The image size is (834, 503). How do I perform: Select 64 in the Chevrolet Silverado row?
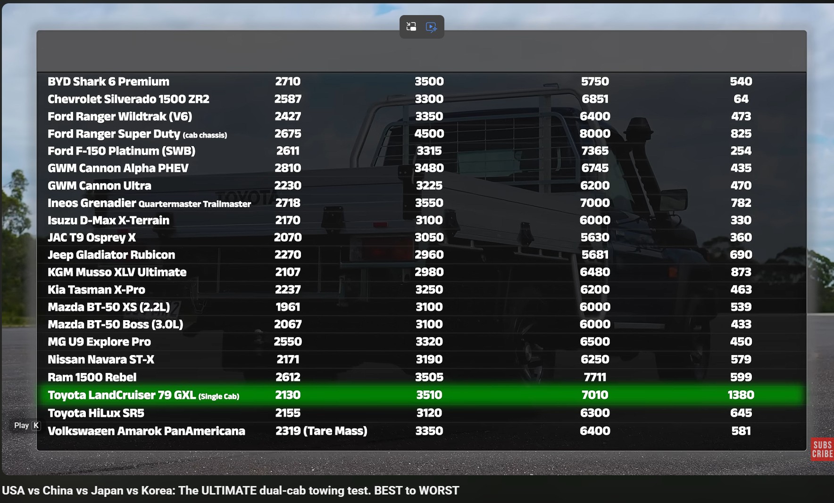coord(741,99)
